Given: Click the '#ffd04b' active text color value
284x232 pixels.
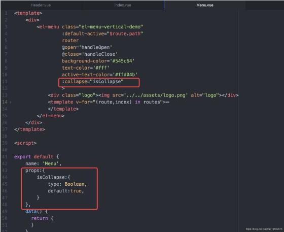Looking at the screenshot, I should [x=125, y=75].
